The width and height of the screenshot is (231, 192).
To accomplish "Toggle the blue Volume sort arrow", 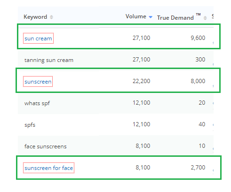I will (x=151, y=17).
